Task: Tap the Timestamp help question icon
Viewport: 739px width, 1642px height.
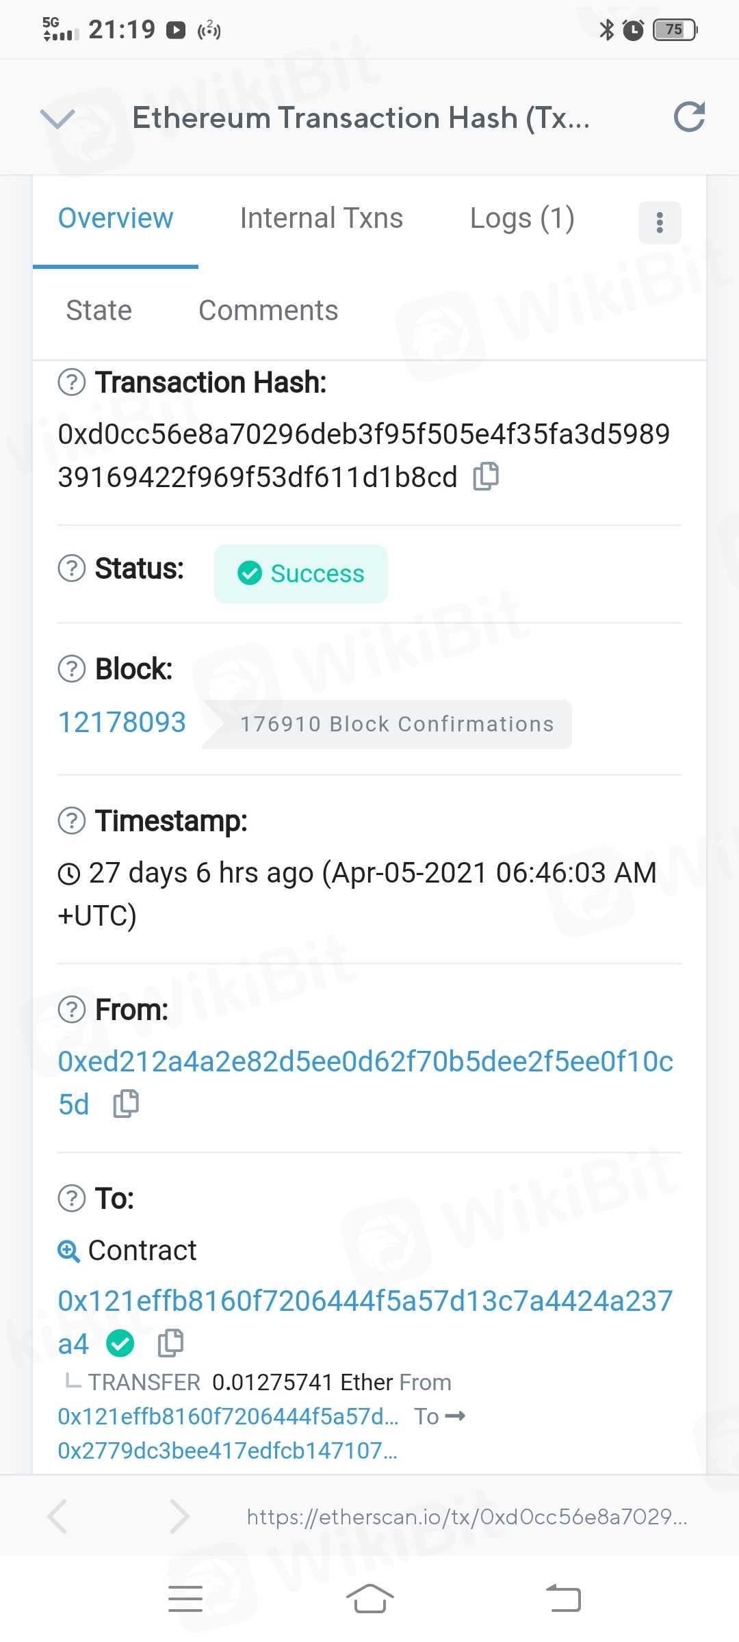Action: [x=72, y=820]
